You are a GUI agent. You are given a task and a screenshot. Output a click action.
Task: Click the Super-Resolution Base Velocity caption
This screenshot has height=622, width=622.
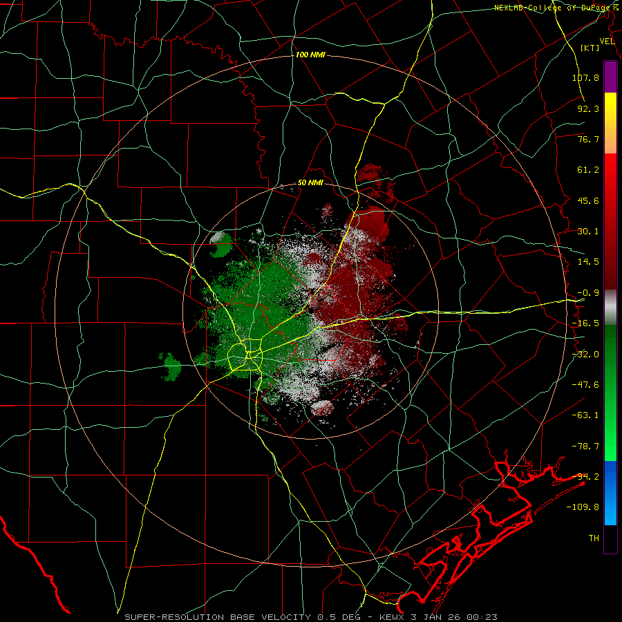pos(310,617)
